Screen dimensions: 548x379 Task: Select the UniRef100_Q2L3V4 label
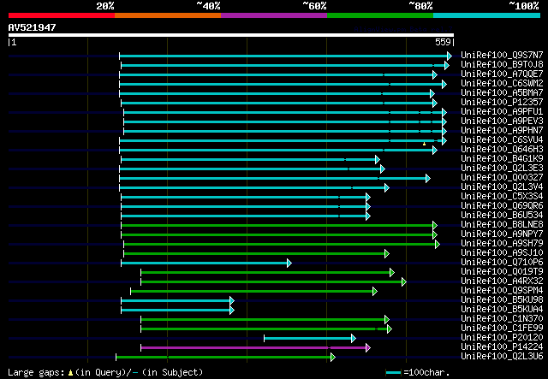[502, 187]
